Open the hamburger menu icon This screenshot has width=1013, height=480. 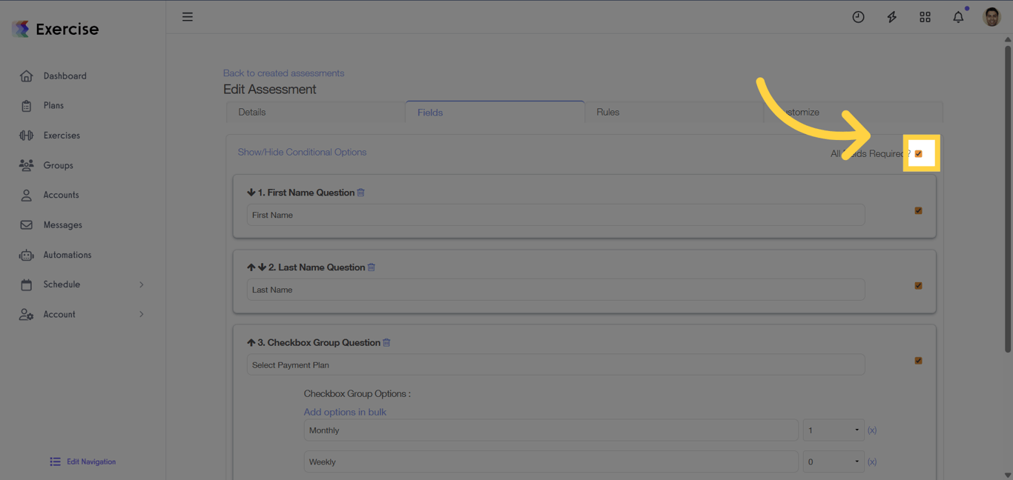[188, 17]
